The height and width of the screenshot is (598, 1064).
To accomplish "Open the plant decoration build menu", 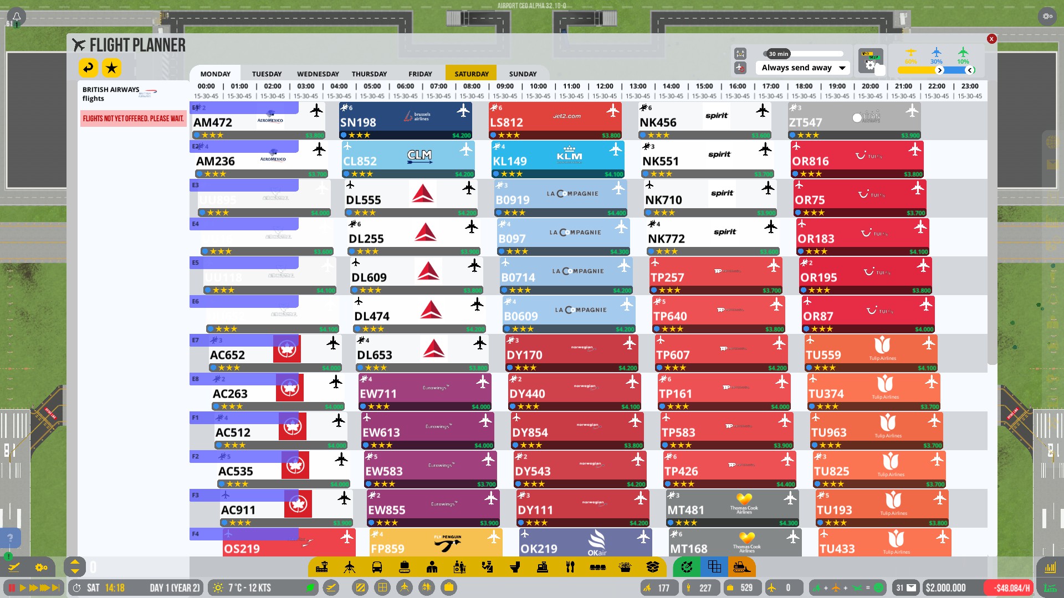I will pos(625,567).
